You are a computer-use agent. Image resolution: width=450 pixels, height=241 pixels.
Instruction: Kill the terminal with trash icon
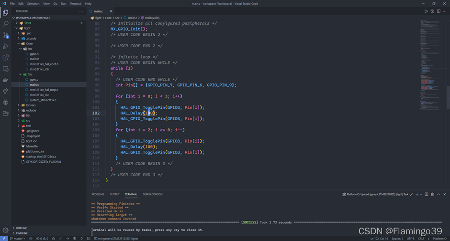432,194
